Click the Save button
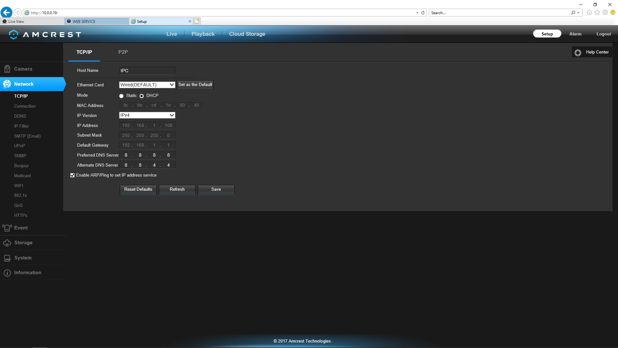Viewport: 618px width, 348px height. 216,189
